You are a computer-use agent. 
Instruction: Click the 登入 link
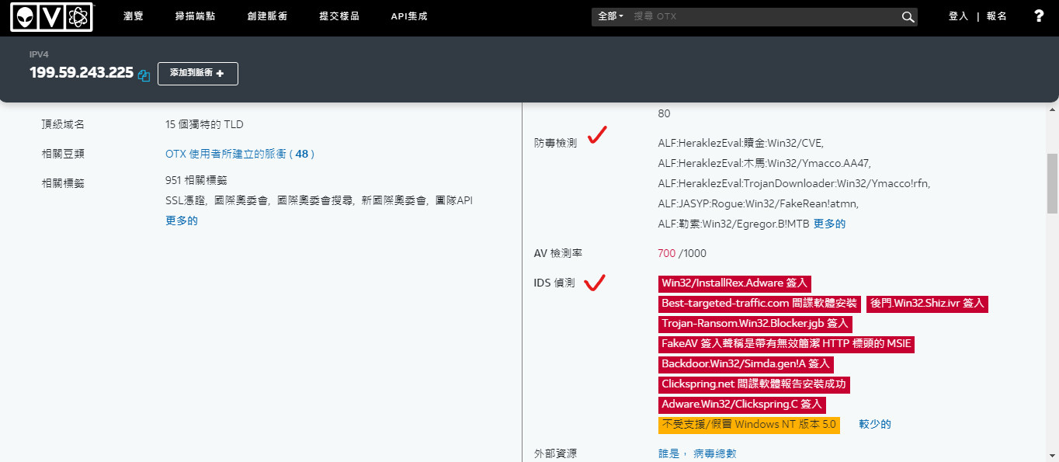(958, 16)
